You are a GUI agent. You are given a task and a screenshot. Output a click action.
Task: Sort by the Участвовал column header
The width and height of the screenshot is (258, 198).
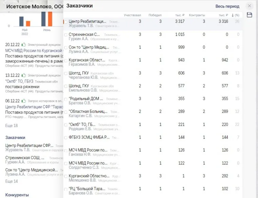[132, 15]
